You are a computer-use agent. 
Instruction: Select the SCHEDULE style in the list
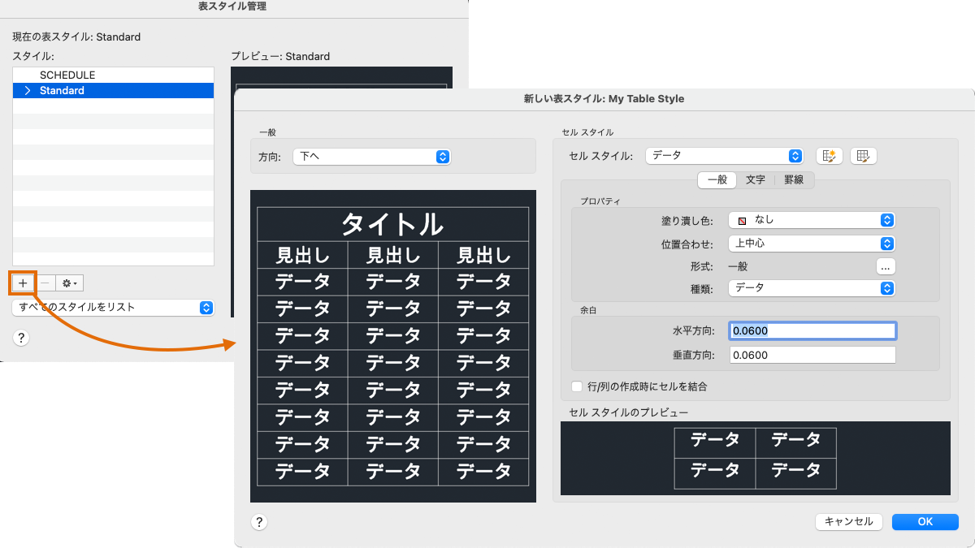[x=114, y=75]
